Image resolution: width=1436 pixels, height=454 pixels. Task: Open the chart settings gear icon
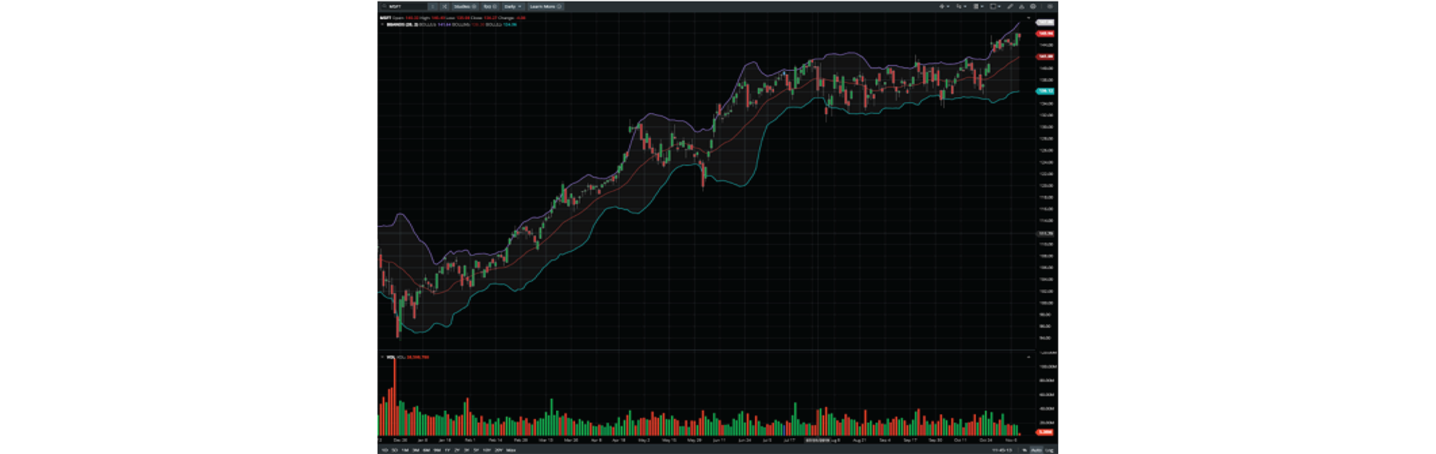click(x=1033, y=6)
